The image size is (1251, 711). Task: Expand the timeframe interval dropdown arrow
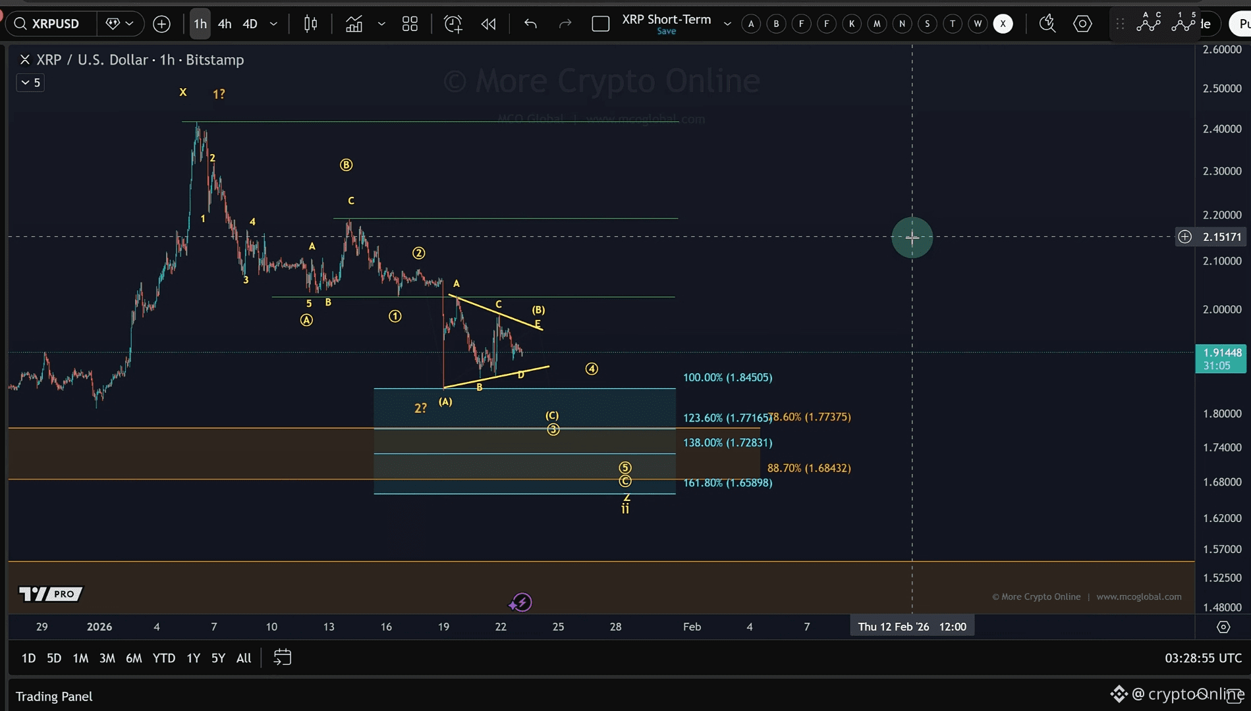click(273, 24)
